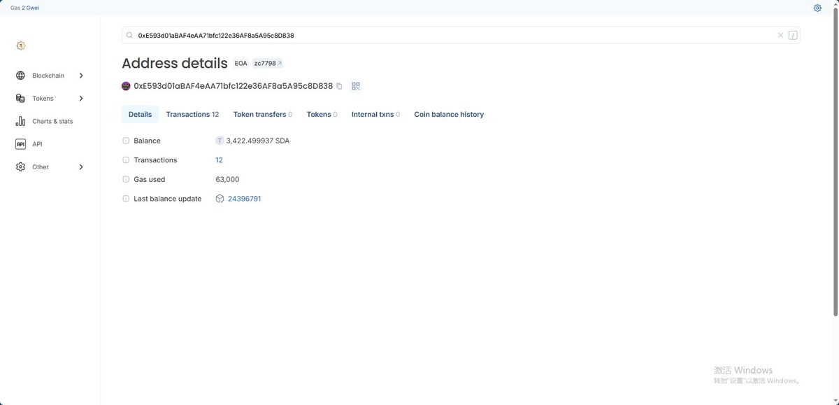Select the Blockchain globe icon in sidebar
The width and height of the screenshot is (839, 405).
[x=20, y=75]
